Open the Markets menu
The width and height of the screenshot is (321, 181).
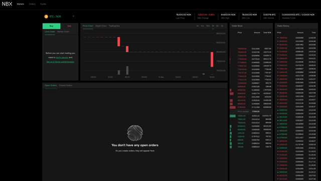pyautogui.click(x=21, y=4)
